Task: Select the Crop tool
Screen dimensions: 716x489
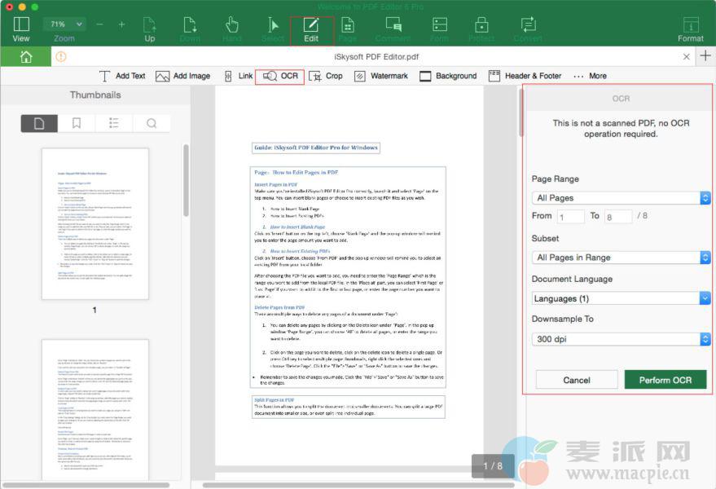Action: coord(326,76)
